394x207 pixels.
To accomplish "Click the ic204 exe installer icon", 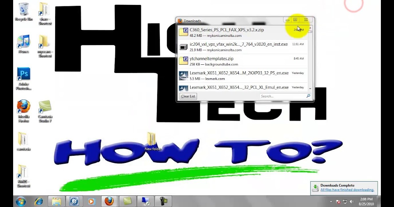I will click(183, 47).
